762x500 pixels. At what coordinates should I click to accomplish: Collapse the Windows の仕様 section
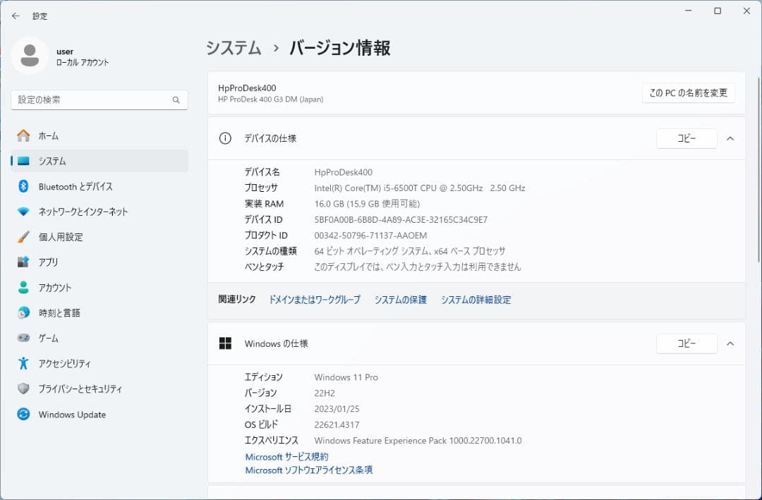tap(730, 343)
